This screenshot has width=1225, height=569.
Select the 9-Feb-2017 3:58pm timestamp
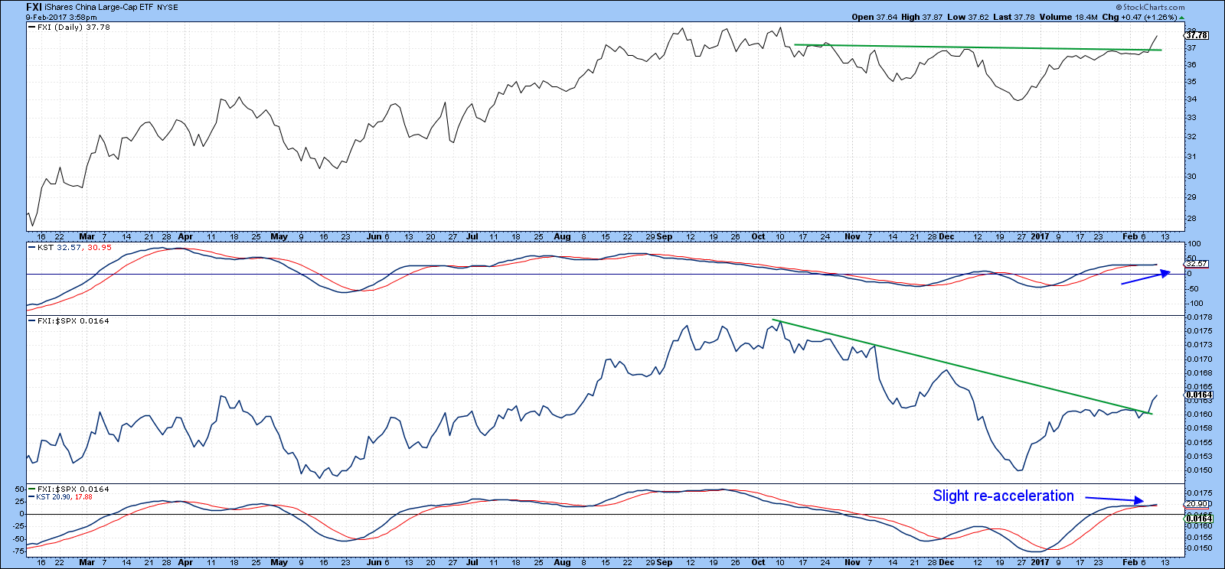pyautogui.click(x=61, y=17)
